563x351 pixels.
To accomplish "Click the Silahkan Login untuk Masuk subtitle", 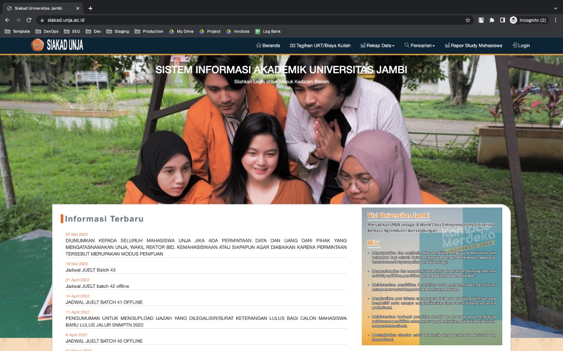I will tap(281, 82).
